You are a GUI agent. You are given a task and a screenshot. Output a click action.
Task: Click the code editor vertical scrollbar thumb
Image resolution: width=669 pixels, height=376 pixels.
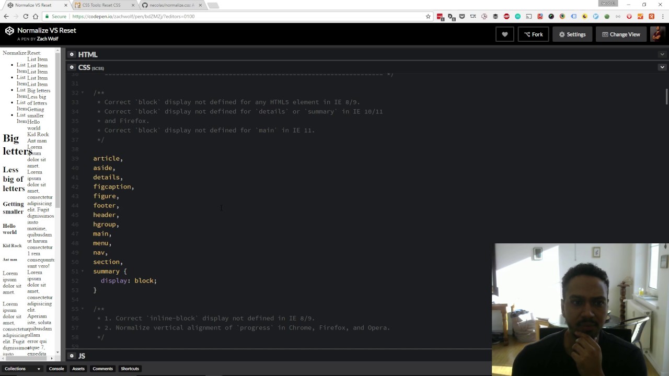pyautogui.click(x=666, y=97)
